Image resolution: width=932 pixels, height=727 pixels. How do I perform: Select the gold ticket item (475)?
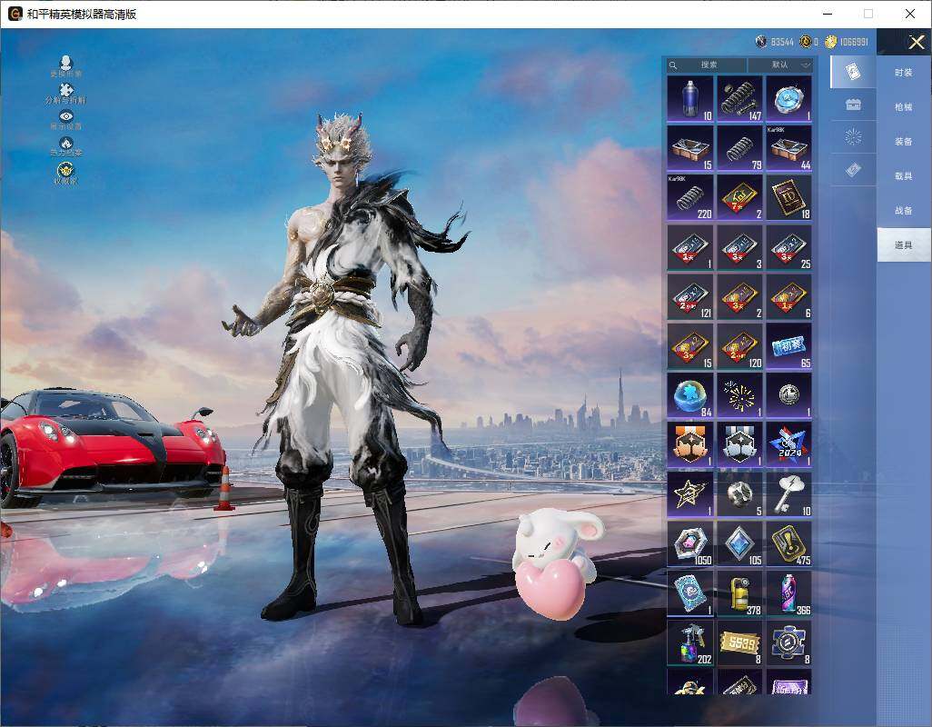tap(788, 544)
